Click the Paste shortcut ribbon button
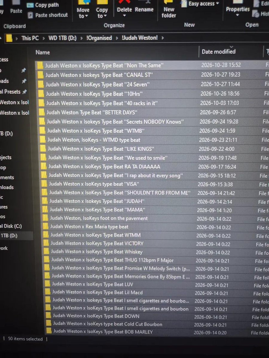Image resolution: width=269 pixels, height=358 pixels. coord(48,15)
